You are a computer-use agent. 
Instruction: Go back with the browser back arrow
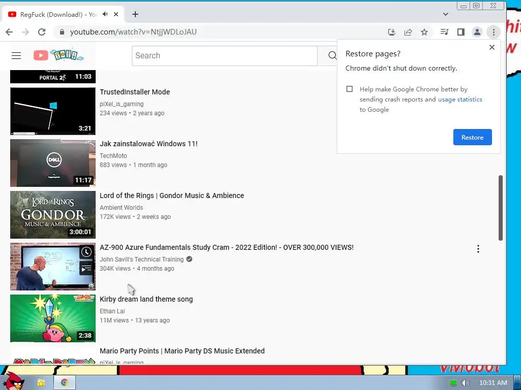coord(9,32)
